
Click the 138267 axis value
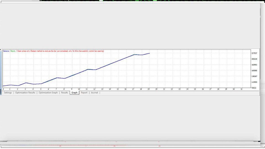(x=254, y=76)
